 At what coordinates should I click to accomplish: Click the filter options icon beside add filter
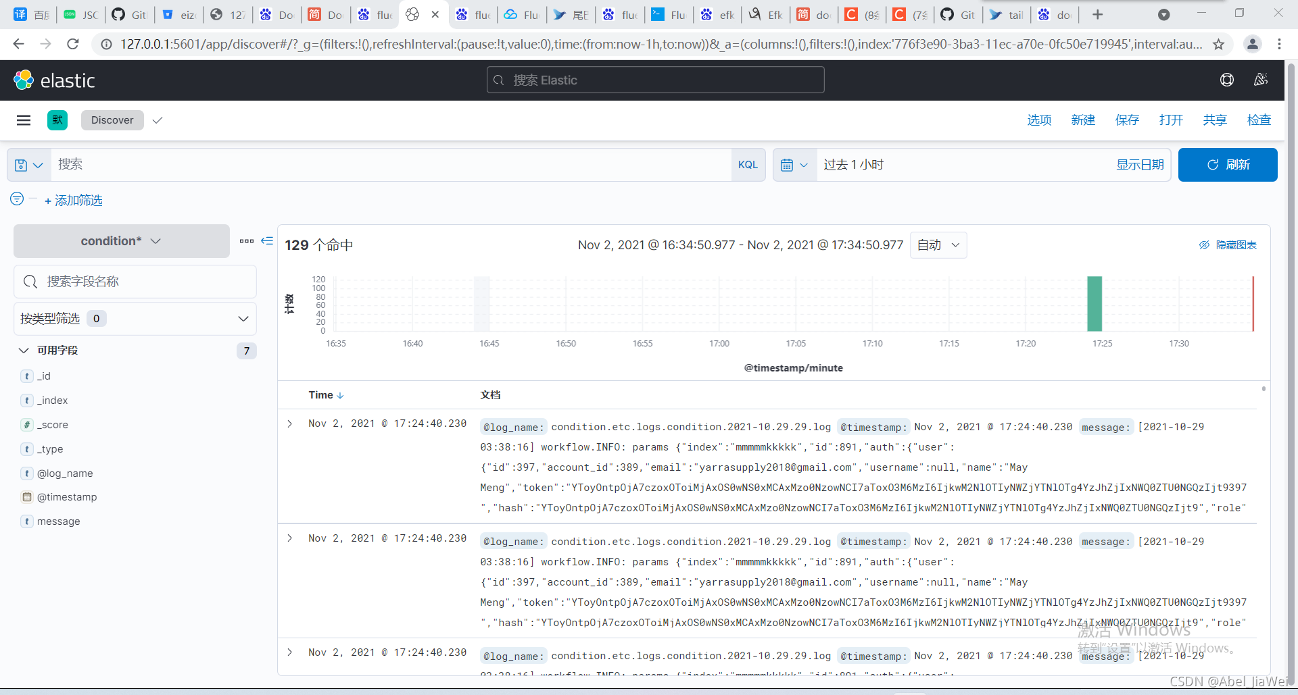point(17,199)
